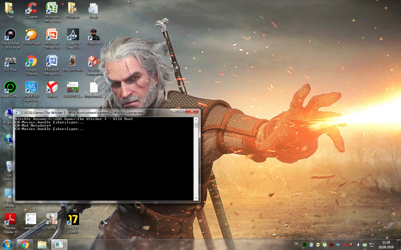Select the locale file icon
The width and height of the screenshot is (401, 250).
[x=94, y=11]
